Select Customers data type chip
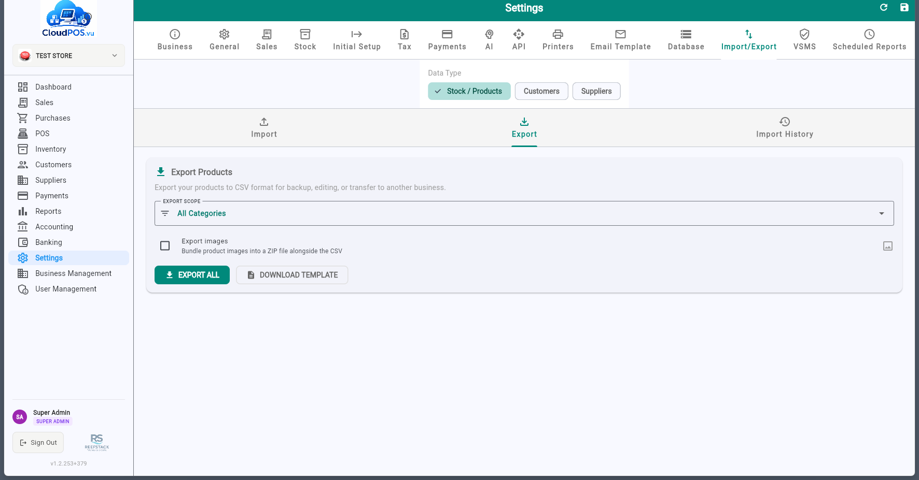The image size is (919, 480). pyautogui.click(x=541, y=91)
